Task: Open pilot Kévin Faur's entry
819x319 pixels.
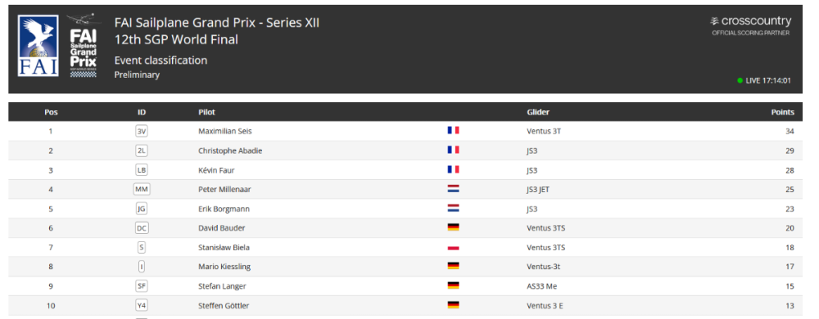Action: (215, 170)
